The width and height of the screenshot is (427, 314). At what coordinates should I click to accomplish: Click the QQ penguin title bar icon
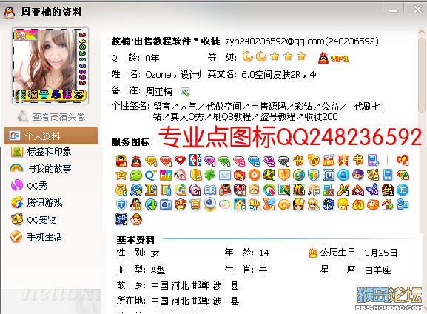(10, 13)
